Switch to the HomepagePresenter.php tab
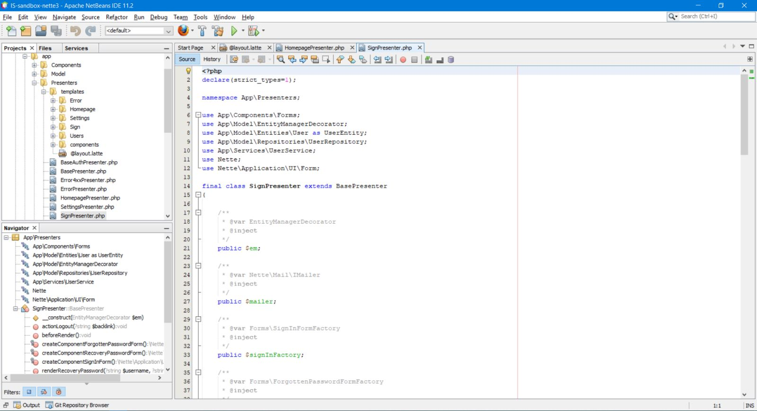This screenshot has width=757, height=411. tap(314, 48)
